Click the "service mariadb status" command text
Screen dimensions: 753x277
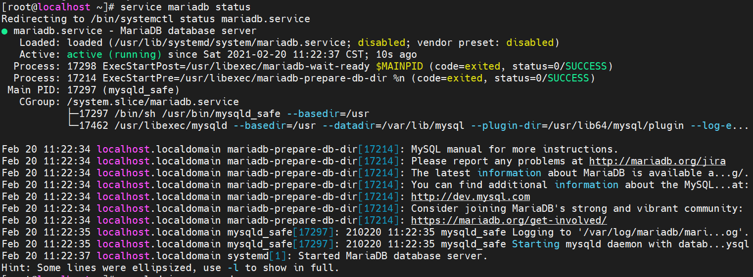click(185, 7)
